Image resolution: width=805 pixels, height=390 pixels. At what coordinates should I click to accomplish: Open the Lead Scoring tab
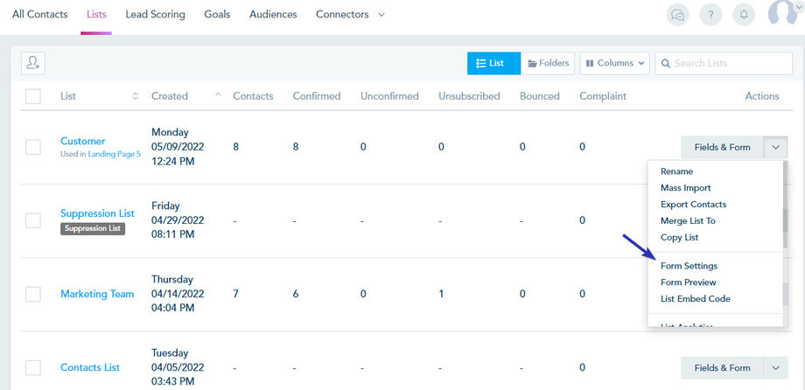tap(155, 15)
